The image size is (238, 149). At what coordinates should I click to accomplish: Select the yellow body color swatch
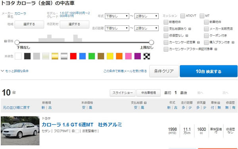point(110,56)
